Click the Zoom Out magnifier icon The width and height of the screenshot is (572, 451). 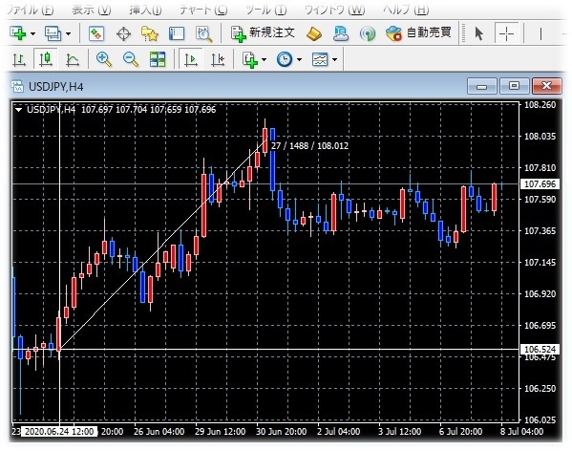click(131, 59)
